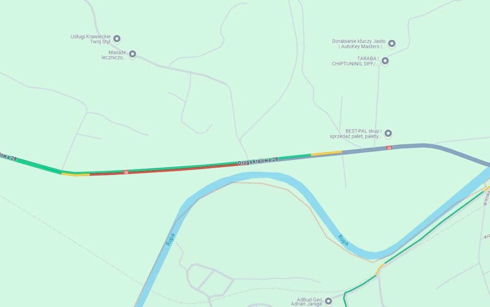Click the AdBud-Geo Adrian Janiga text label
The image size is (490, 307).
(306, 301)
